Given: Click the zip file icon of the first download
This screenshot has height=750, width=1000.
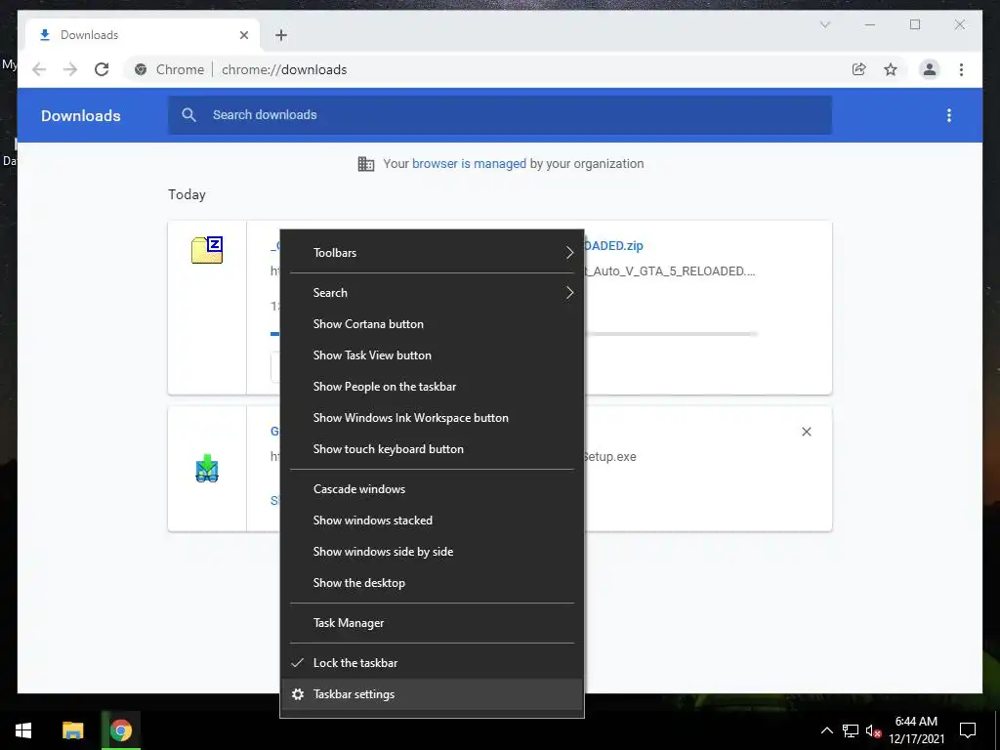Looking at the screenshot, I should pyautogui.click(x=207, y=249).
